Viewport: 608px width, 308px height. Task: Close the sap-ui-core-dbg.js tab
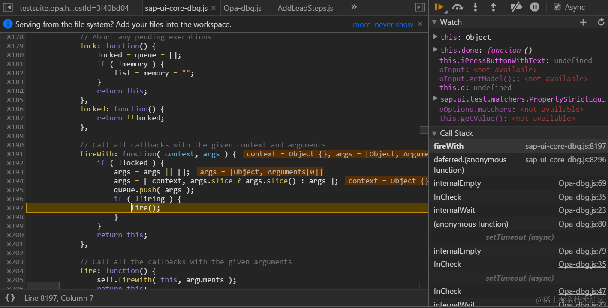coord(213,8)
